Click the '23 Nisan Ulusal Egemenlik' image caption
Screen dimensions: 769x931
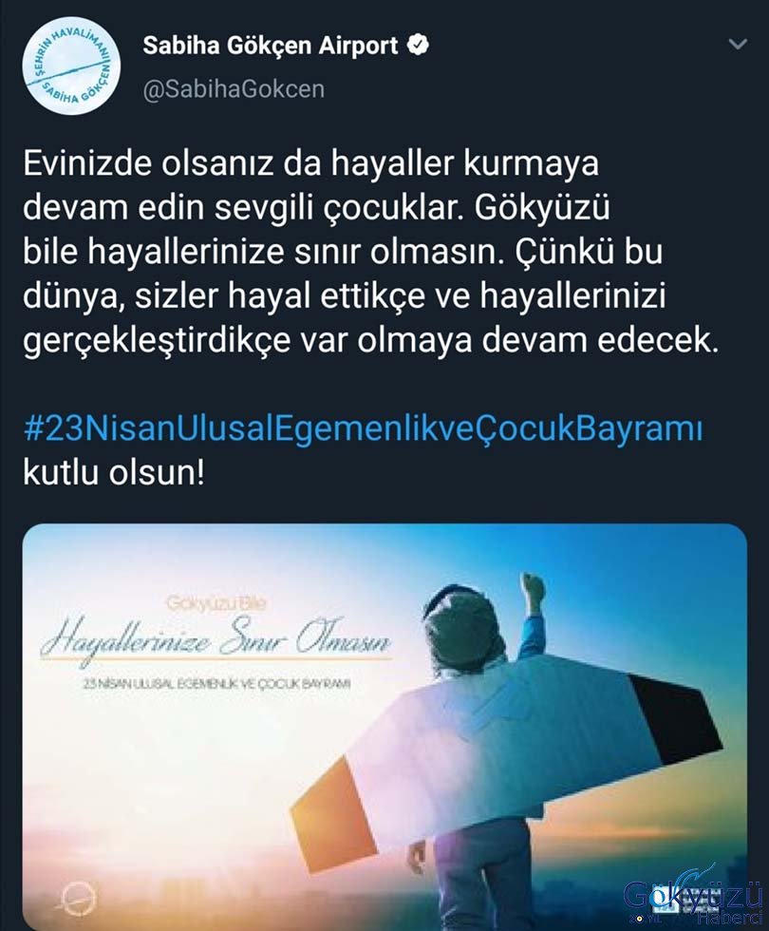tap(217, 683)
